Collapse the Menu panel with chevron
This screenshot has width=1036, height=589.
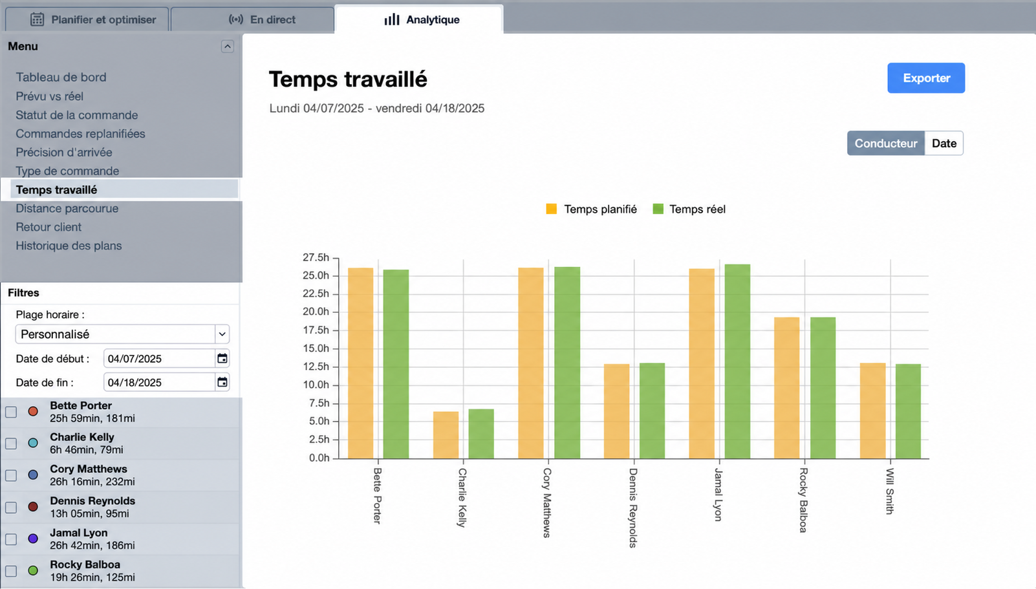[227, 47]
